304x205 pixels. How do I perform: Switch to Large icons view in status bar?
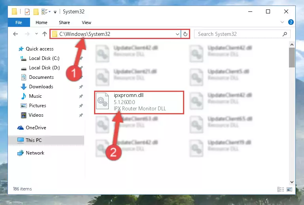[x=289, y=189]
